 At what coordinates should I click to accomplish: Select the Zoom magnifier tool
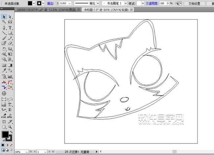tap(10, 126)
